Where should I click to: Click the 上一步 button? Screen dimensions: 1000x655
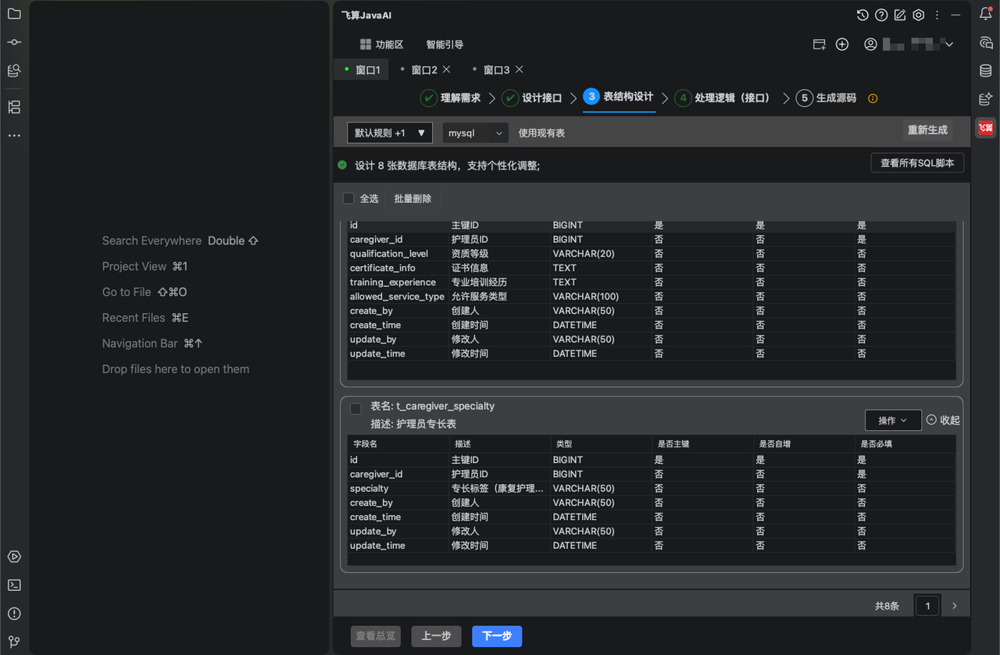(x=436, y=636)
